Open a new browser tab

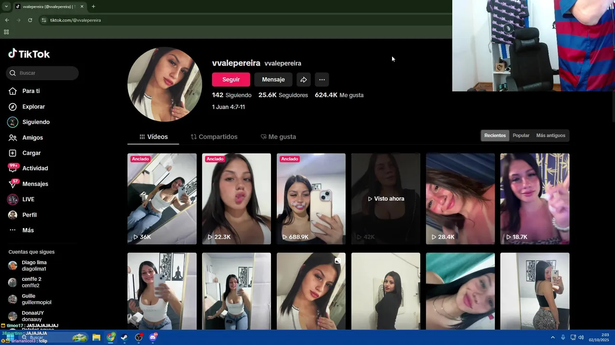[x=93, y=7]
